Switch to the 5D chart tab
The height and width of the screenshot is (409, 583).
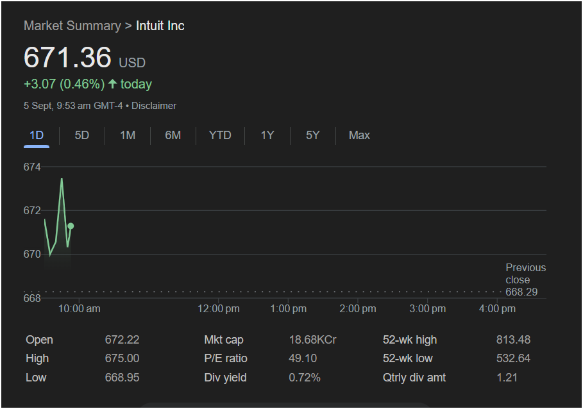(x=82, y=135)
